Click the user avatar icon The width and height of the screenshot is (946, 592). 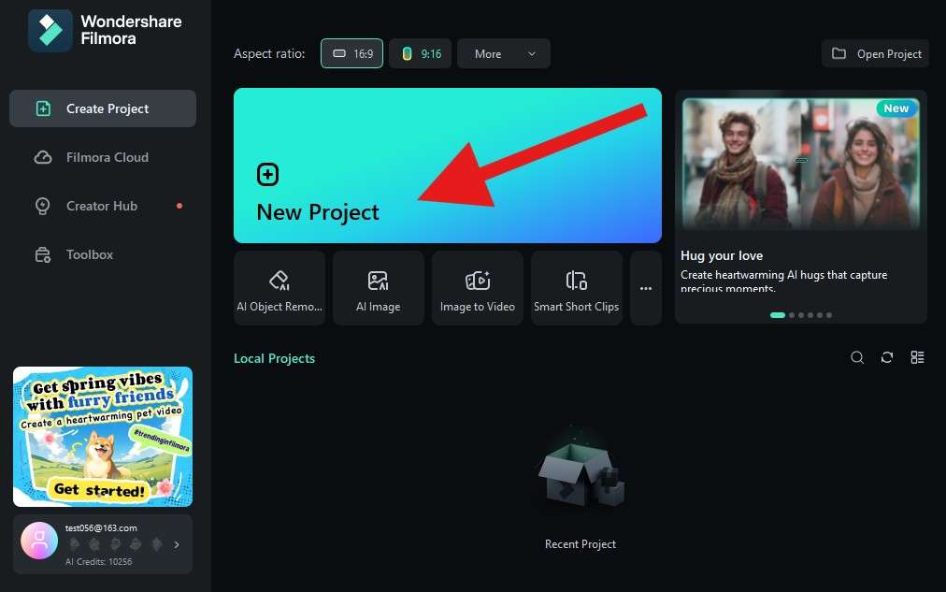click(39, 541)
